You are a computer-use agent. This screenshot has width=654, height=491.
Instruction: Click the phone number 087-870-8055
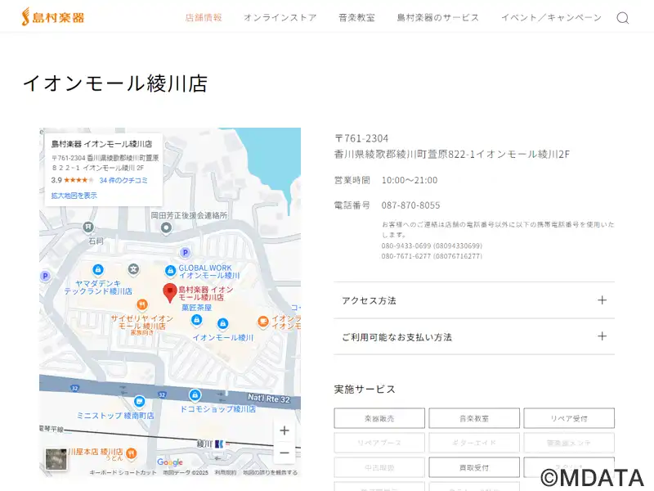[x=410, y=205]
